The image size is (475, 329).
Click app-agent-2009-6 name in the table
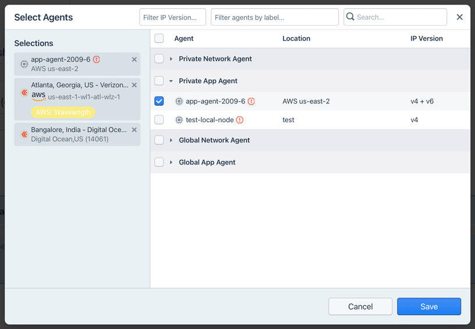[x=215, y=101]
